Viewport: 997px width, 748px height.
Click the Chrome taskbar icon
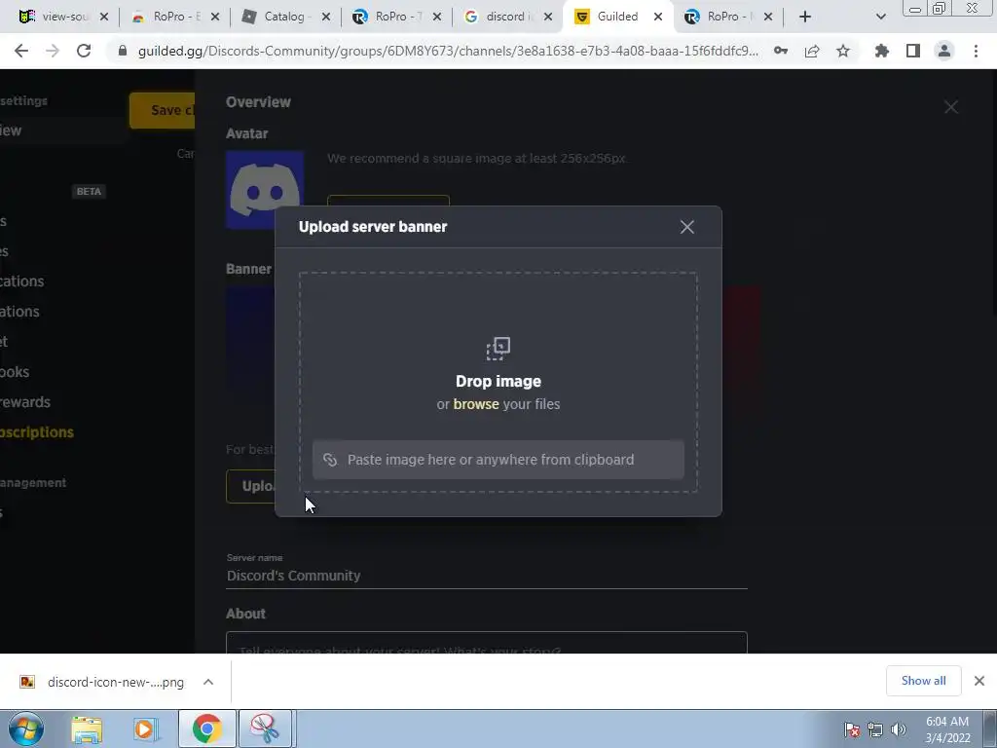pyautogui.click(x=206, y=729)
